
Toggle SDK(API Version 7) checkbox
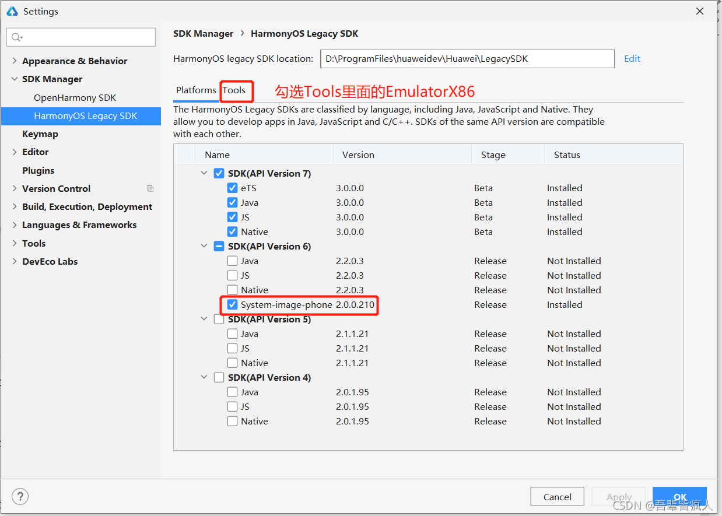point(219,173)
